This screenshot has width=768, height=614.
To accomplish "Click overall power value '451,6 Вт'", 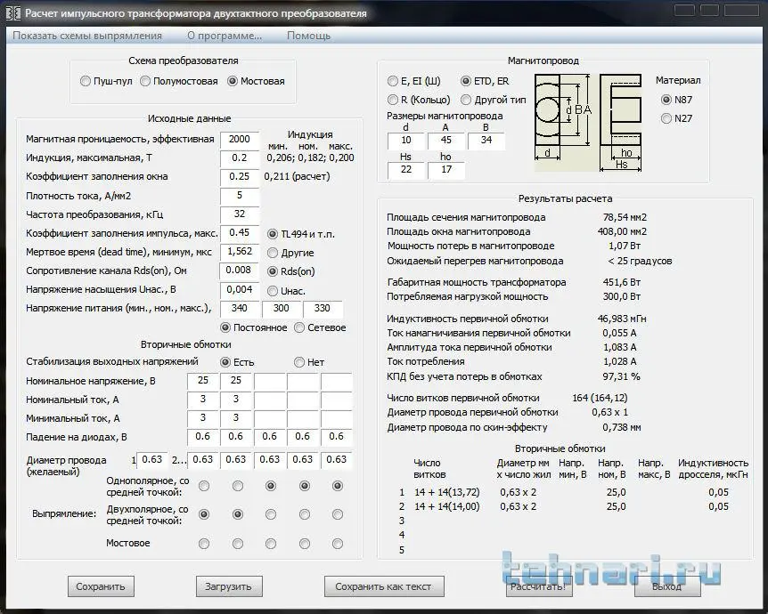I will pyautogui.click(x=622, y=282).
